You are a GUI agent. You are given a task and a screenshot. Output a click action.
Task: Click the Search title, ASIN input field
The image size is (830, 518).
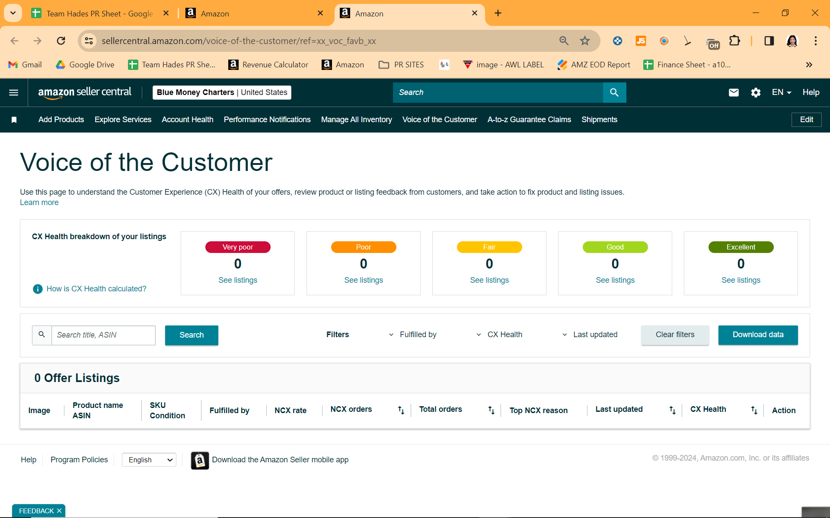(103, 335)
